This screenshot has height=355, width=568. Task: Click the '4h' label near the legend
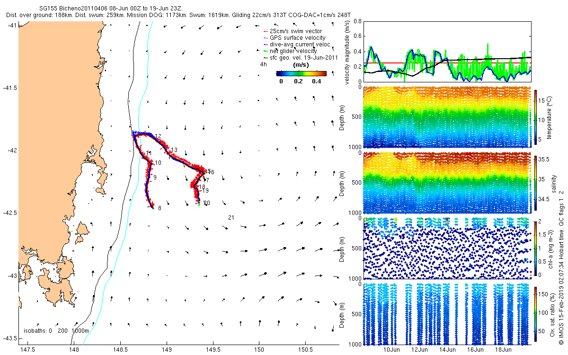click(263, 64)
